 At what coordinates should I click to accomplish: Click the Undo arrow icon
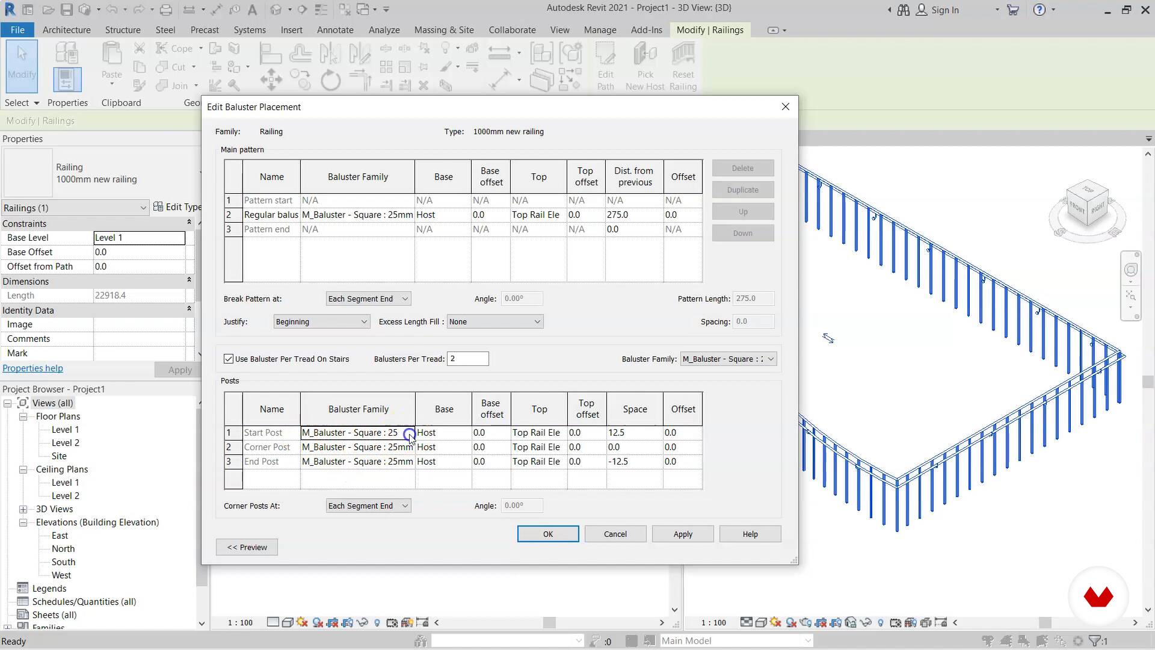tap(111, 10)
